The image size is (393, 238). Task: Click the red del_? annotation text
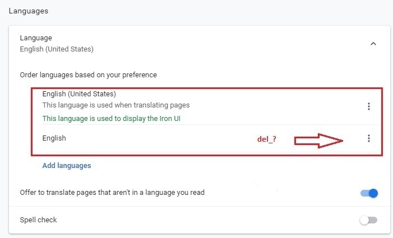pos(267,139)
